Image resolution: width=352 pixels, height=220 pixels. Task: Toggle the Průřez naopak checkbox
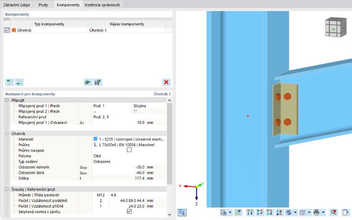[x=129, y=150]
